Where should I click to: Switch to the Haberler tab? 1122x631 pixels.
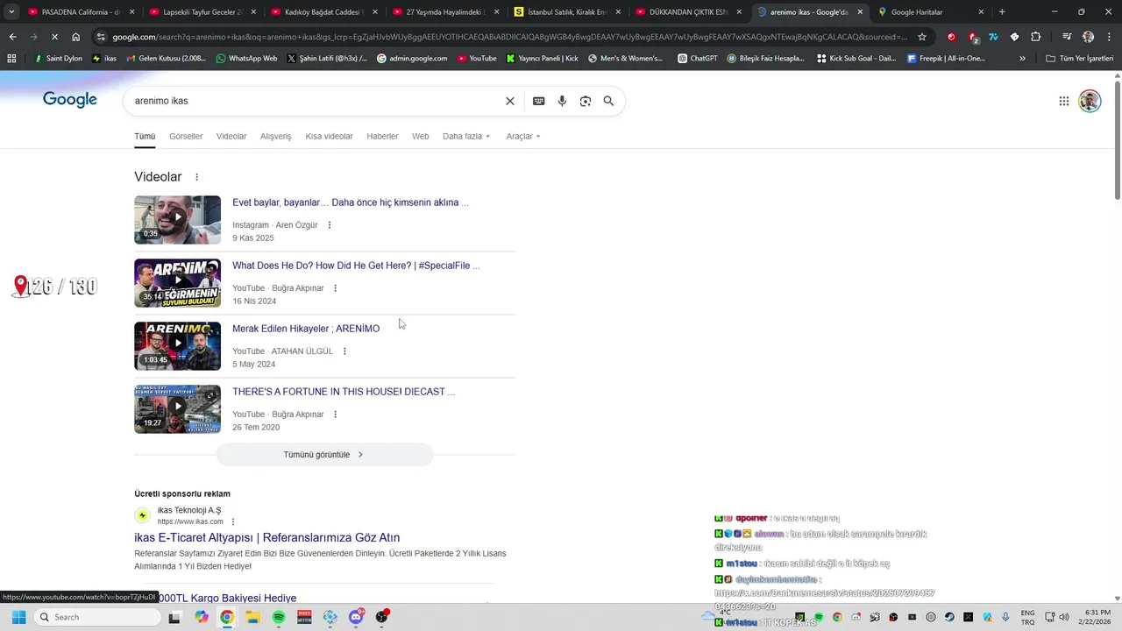382,136
